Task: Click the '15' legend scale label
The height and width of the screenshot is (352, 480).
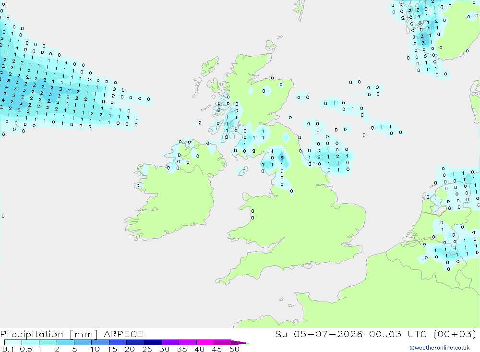Action: pyautogui.click(x=112, y=349)
